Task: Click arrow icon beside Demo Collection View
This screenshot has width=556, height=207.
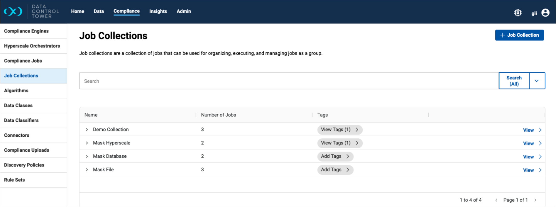Action: click(x=540, y=130)
